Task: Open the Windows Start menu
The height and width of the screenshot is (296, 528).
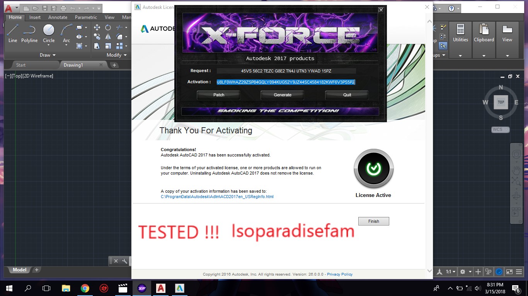Action: click(x=9, y=288)
